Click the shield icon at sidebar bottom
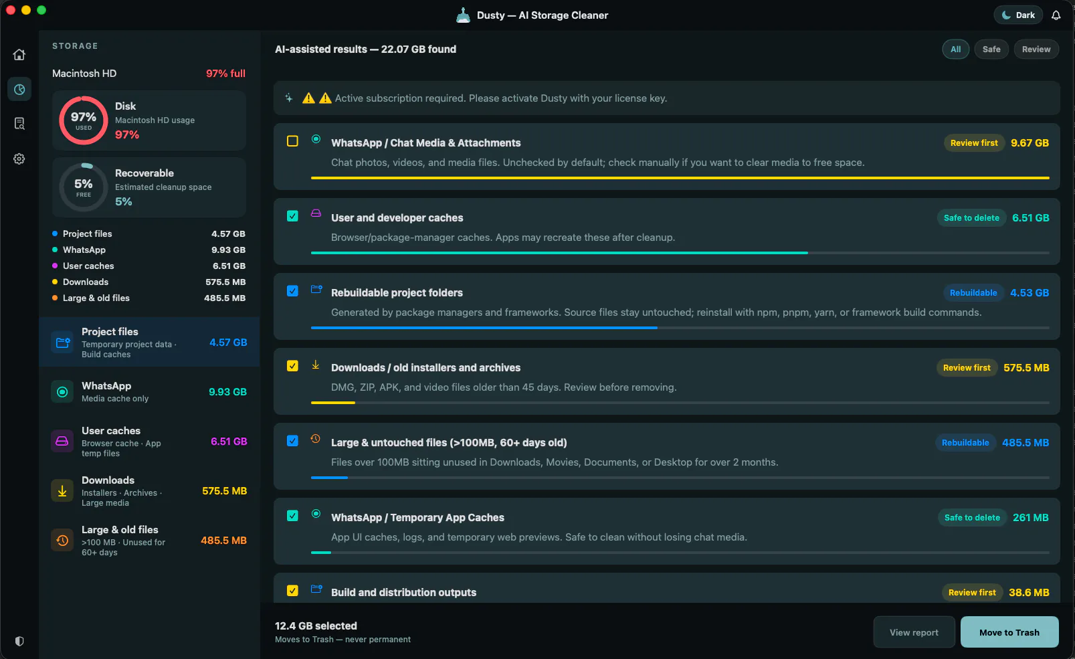1075x659 pixels. point(19,641)
